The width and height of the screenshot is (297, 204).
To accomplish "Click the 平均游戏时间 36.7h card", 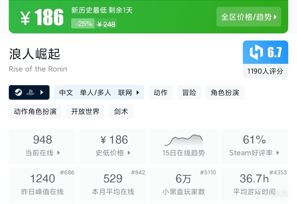I will coord(254,185).
